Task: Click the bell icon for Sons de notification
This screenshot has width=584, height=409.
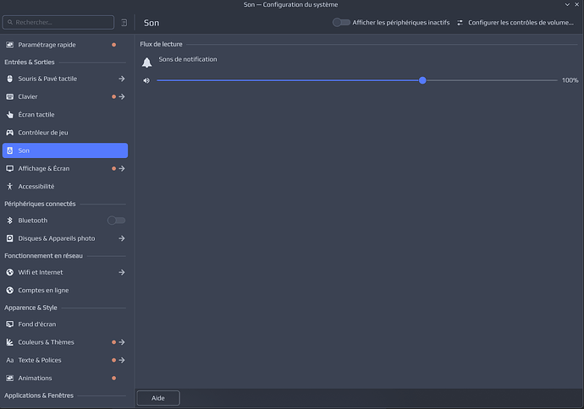Action: click(146, 63)
